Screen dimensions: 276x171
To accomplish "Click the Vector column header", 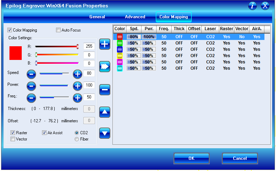I will click(x=242, y=29).
